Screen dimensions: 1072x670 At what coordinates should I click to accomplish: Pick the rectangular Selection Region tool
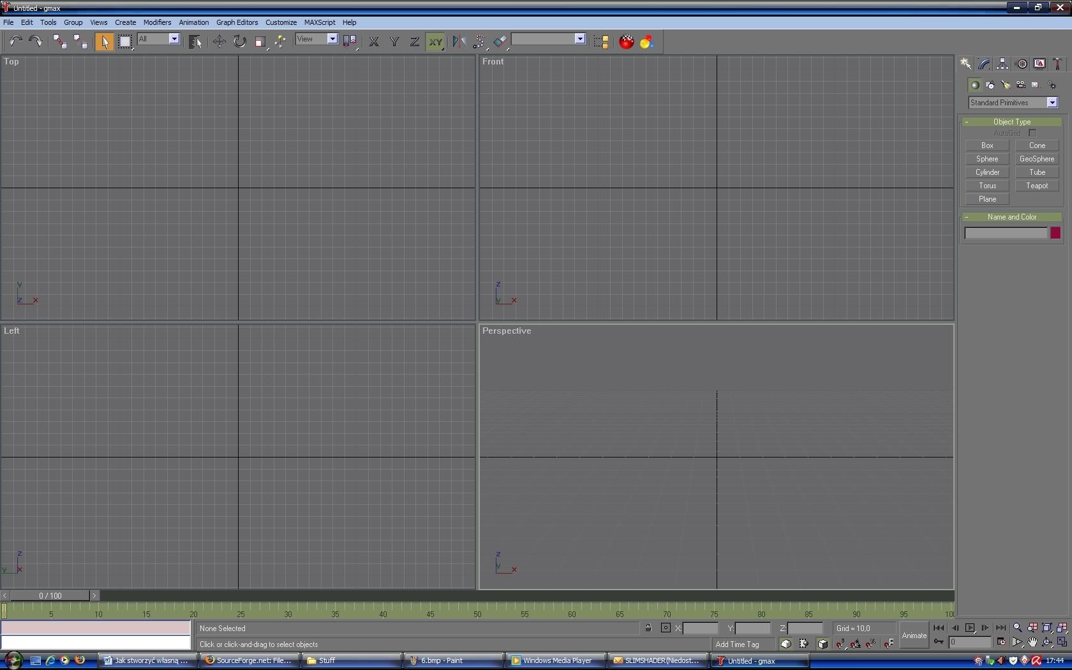pyautogui.click(x=125, y=41)
